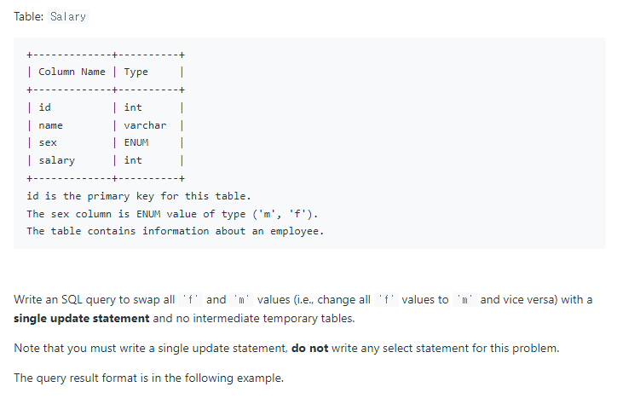Click the bold do not text
617x410 pixels.
coord(309,349)
